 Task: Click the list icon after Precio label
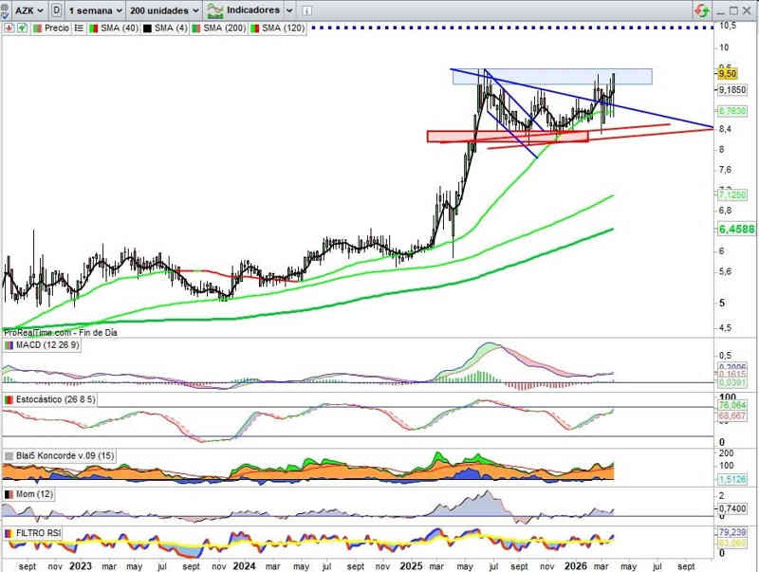tap(77, 28)
